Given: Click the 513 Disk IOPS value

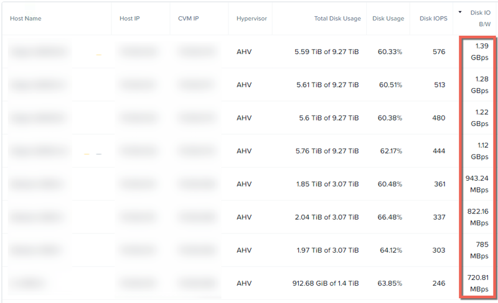Looking at the screenshot, I should (x=439, y=84).
